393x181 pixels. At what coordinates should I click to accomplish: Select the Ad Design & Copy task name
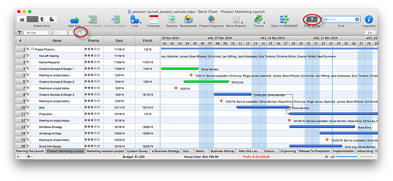[50, 133]
